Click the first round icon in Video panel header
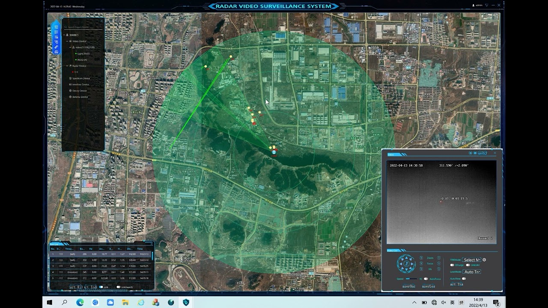Viewport: 548px width, 308px height. coord(470,153)
